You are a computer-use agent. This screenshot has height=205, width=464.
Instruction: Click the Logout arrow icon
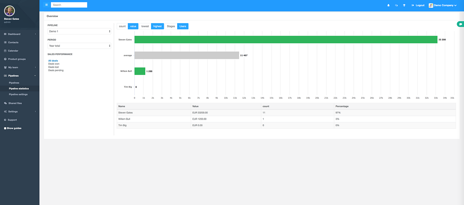point(413,5)
